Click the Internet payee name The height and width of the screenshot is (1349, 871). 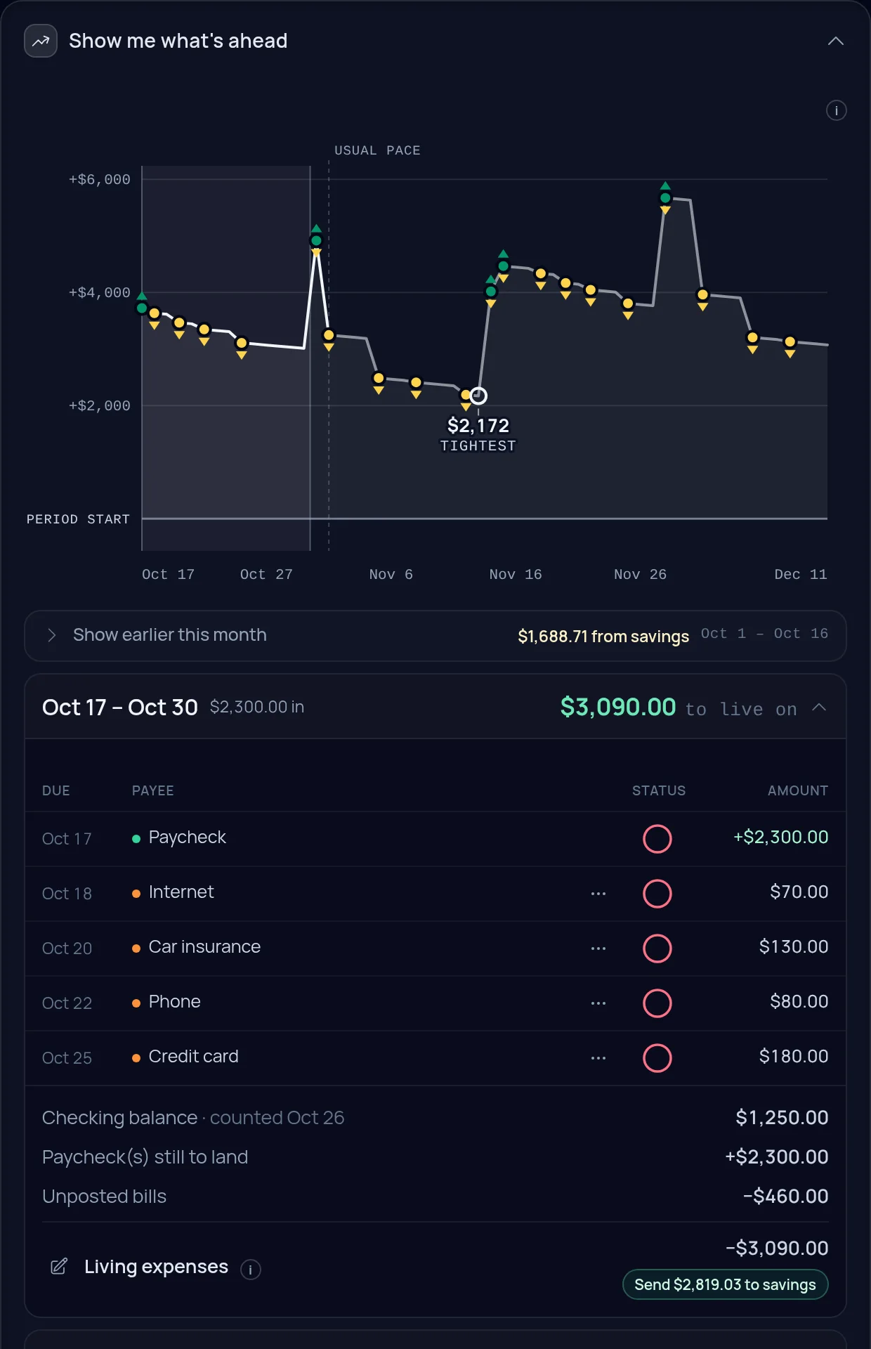[x=181, y=892]
